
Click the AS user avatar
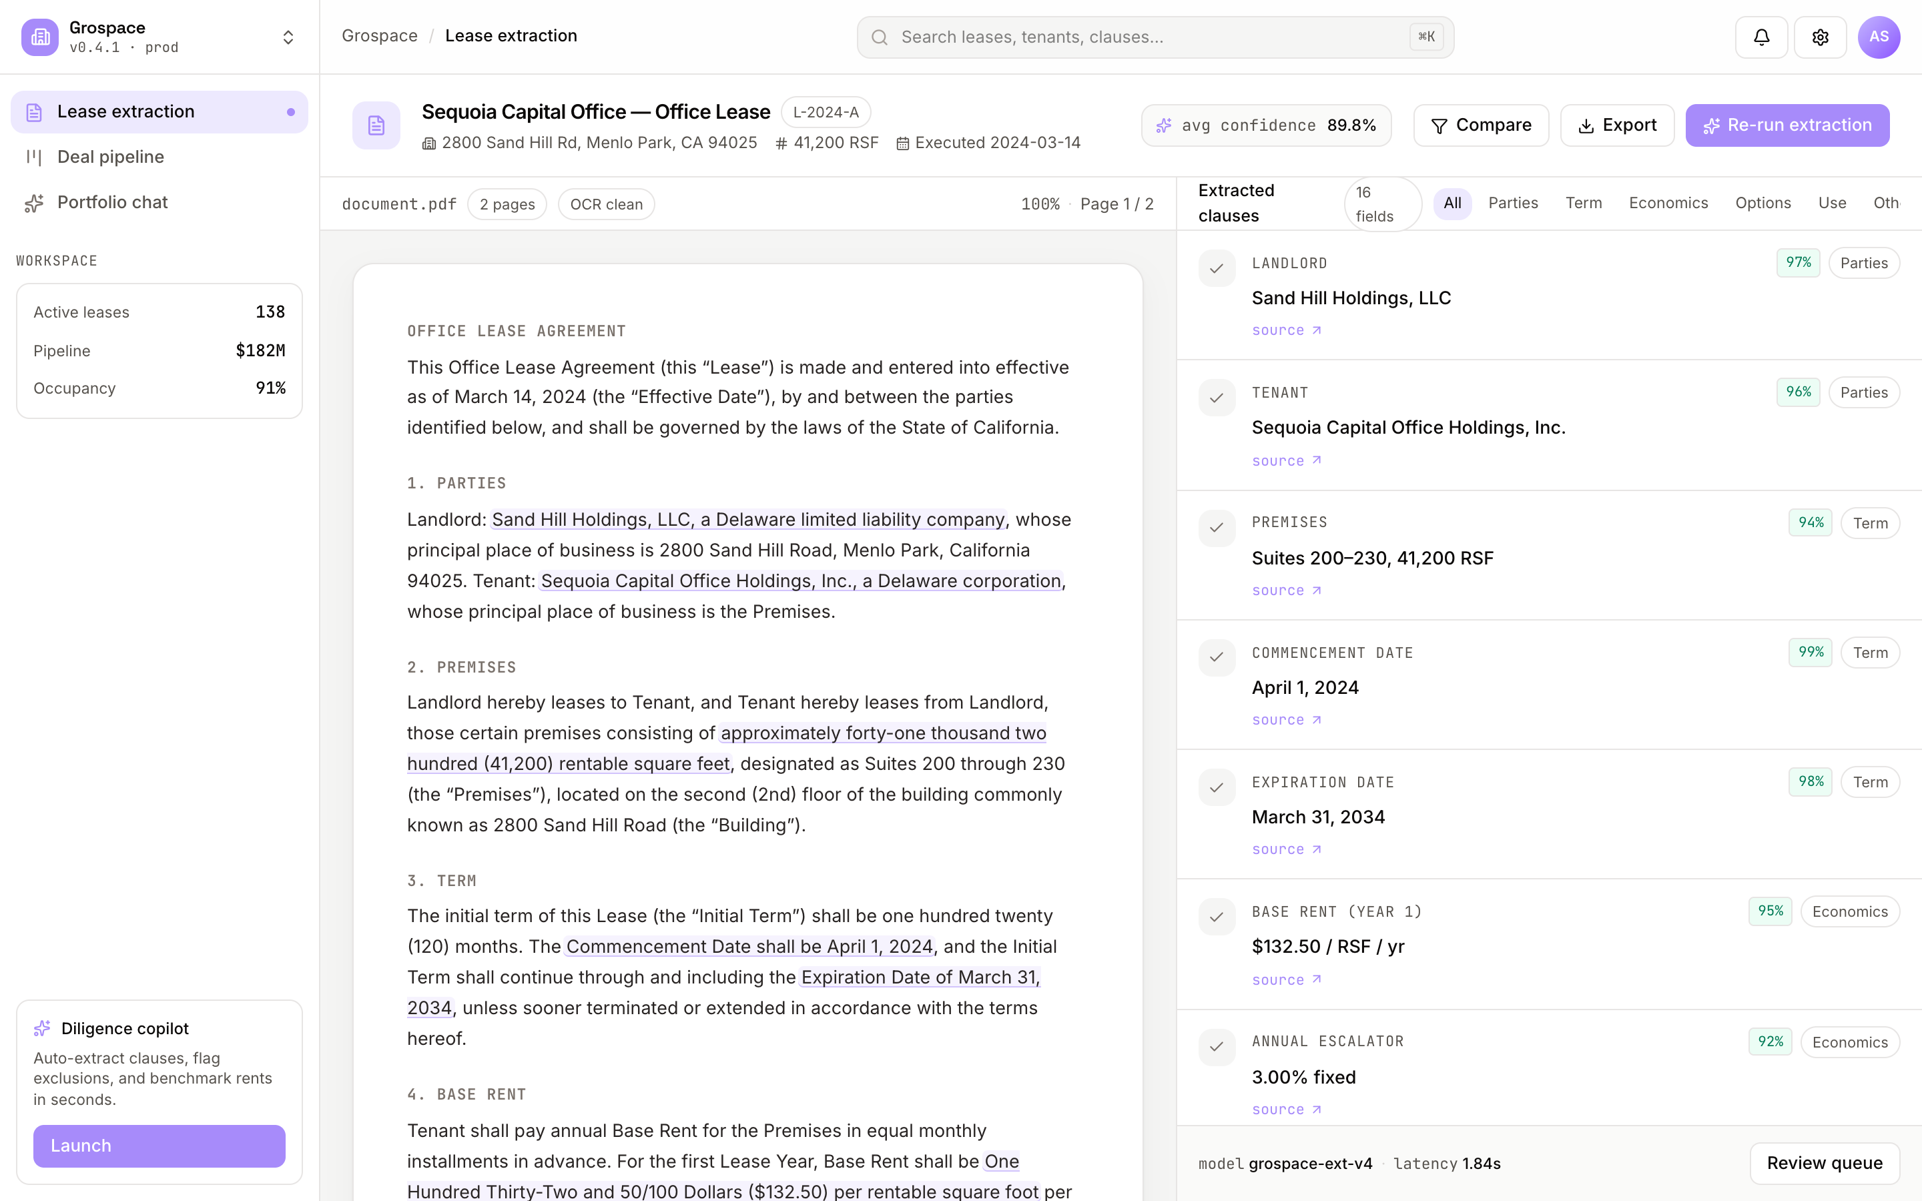(x=1879, y=37)
